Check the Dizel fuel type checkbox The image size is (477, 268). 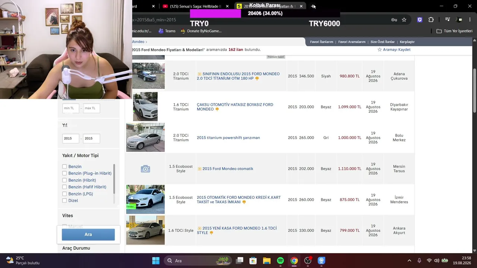pos(64,201)
